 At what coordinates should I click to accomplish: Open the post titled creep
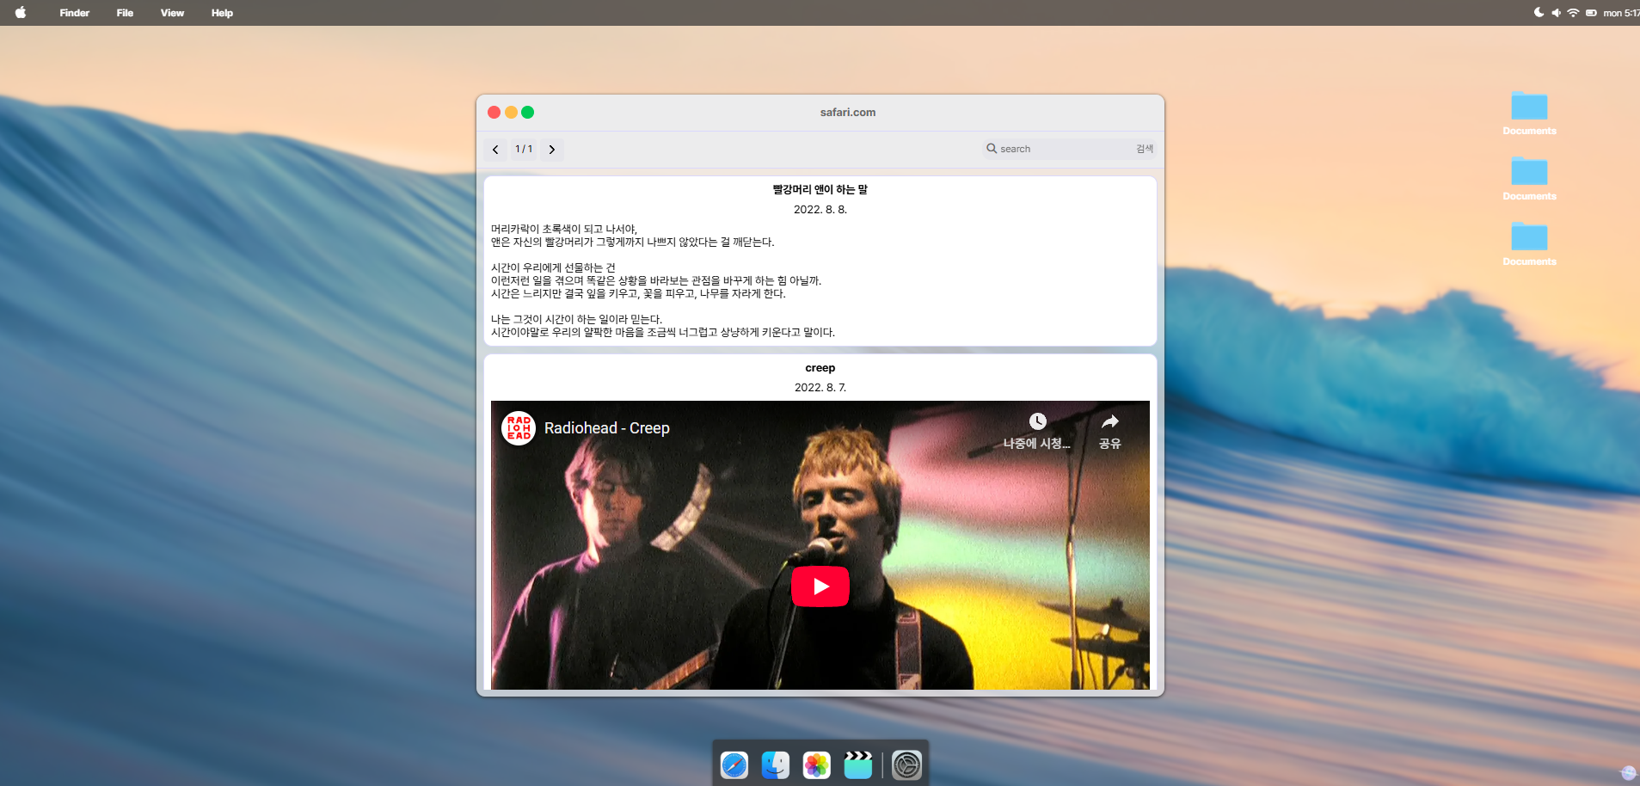[x=820, y=367]
